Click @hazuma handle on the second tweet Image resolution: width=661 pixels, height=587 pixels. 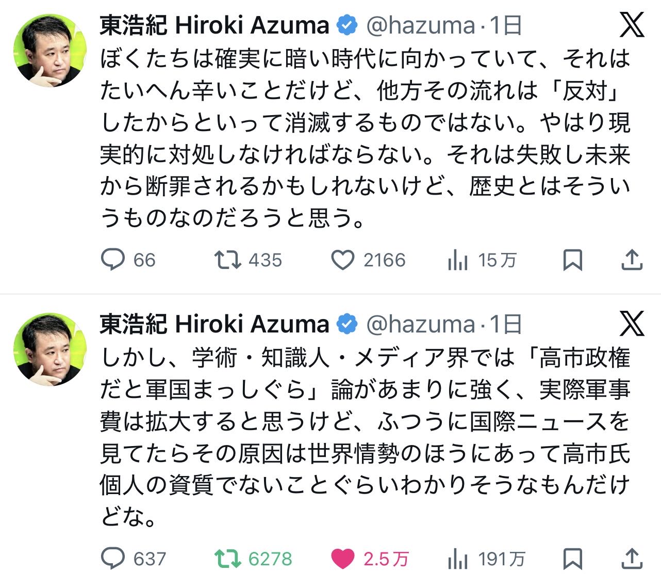[420, 324]
